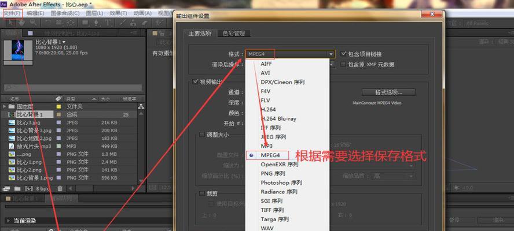Click the 格式选项... button
Viewport: 514px width, 231px height.
coord(388,92)
